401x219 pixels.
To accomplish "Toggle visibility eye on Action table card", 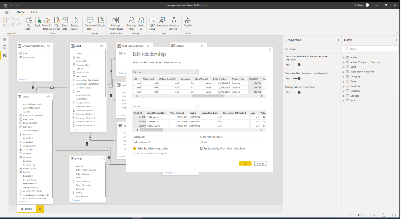I will pyautogui.click(x=48, y=97).
